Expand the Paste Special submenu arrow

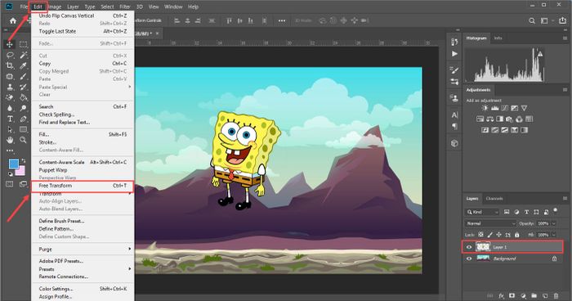click(129, 87)
